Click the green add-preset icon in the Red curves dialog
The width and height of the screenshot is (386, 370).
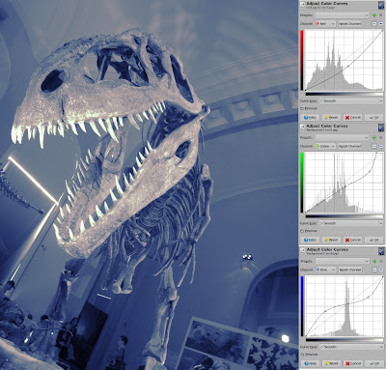click(374, 15)
